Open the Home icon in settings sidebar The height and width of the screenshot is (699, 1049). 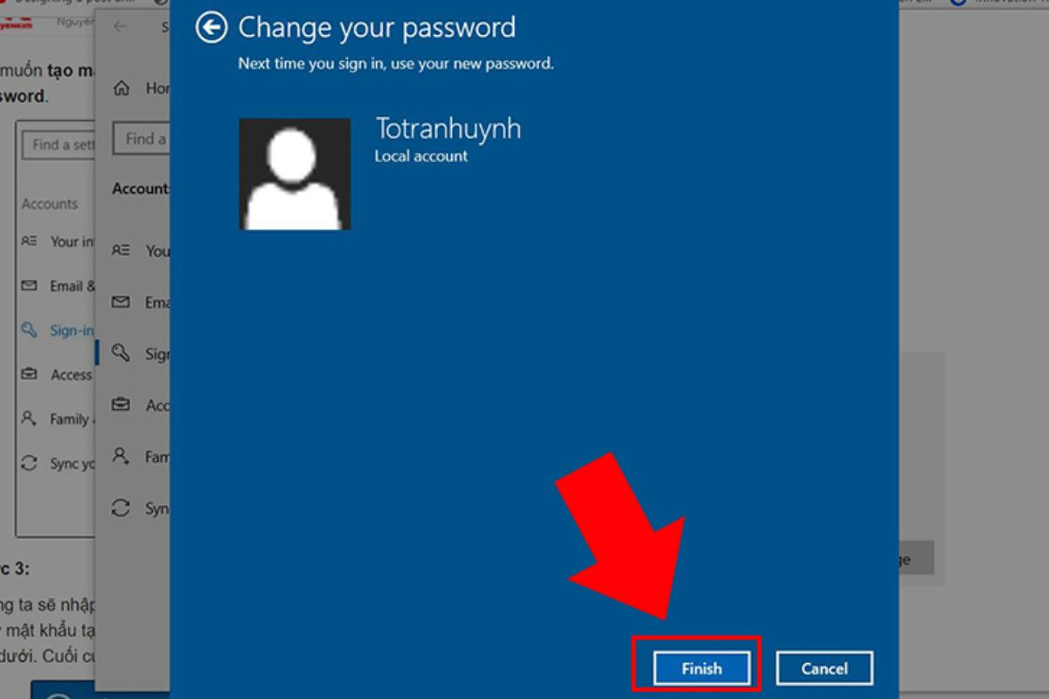tap(122, 88)
